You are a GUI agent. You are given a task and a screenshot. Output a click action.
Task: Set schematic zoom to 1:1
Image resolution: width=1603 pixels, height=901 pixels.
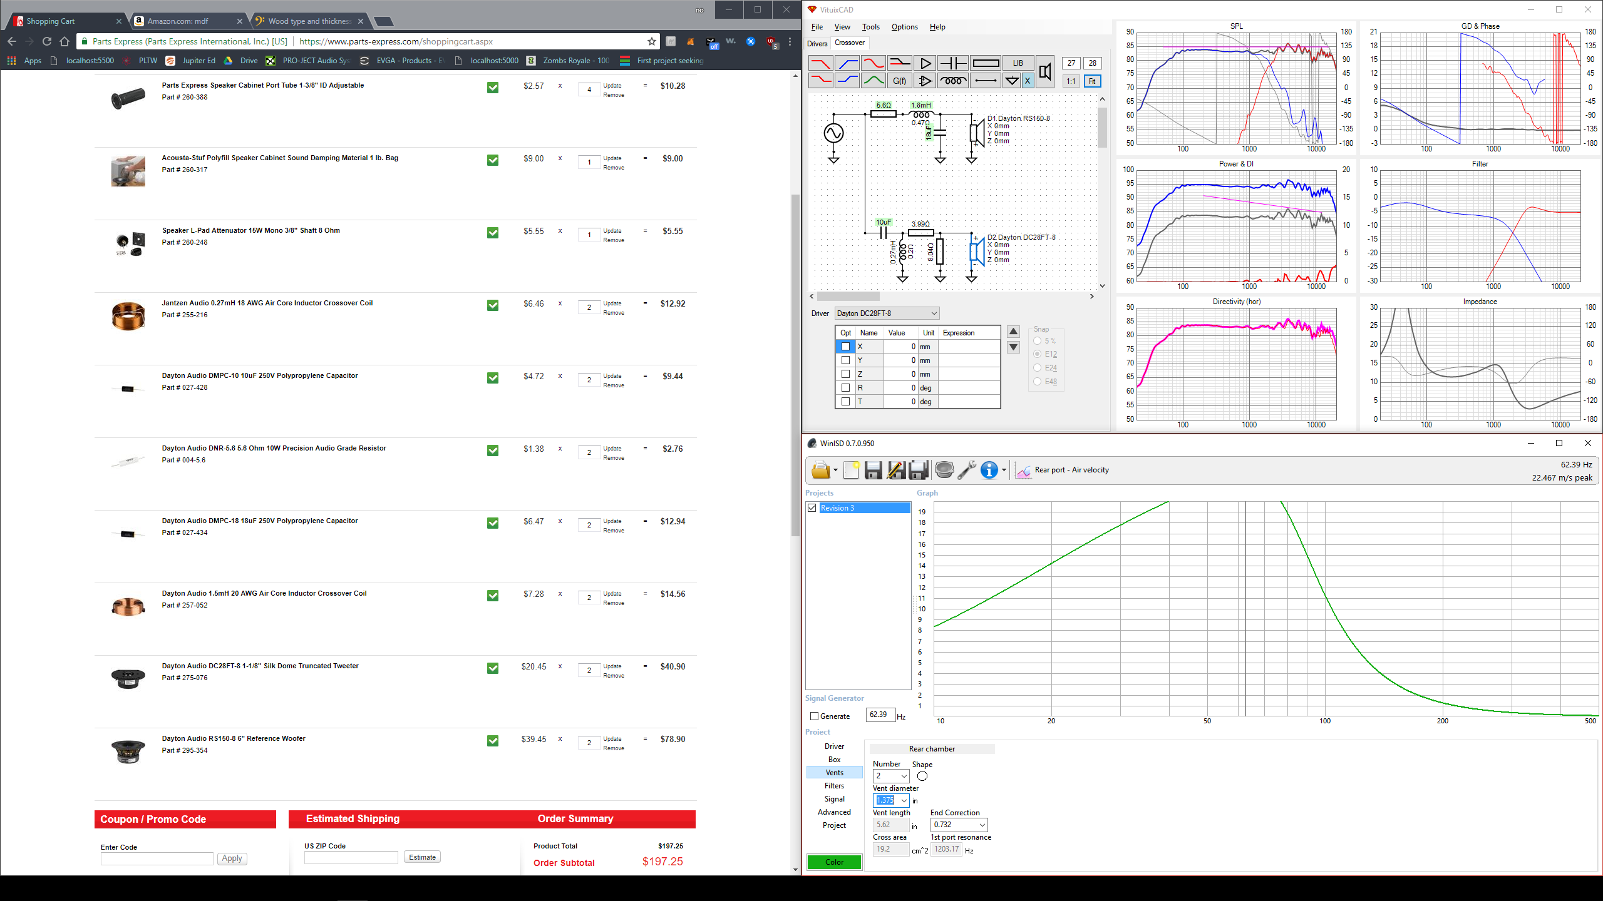[1071, 81]
